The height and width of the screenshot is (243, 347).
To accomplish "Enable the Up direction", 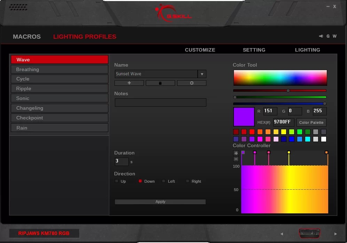I will click(x=117, y=181).
